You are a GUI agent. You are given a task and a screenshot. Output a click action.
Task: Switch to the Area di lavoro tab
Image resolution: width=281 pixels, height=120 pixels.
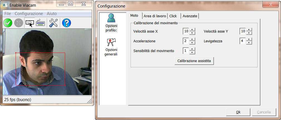pos(155,16)
